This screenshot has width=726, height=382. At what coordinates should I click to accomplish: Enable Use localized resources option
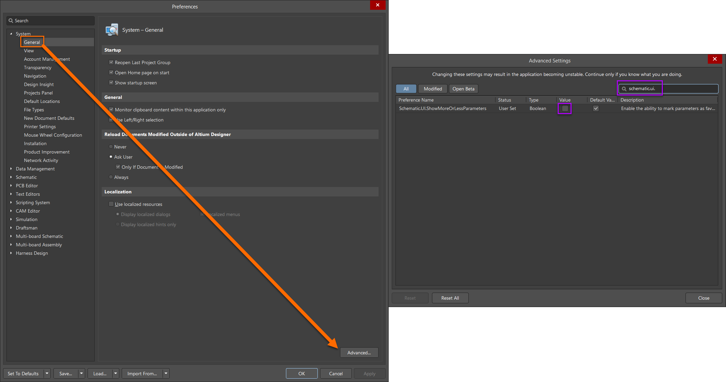coord(111,204)
